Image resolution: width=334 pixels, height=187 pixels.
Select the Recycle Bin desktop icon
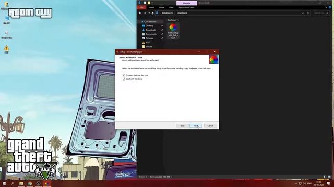click(7, 35)
